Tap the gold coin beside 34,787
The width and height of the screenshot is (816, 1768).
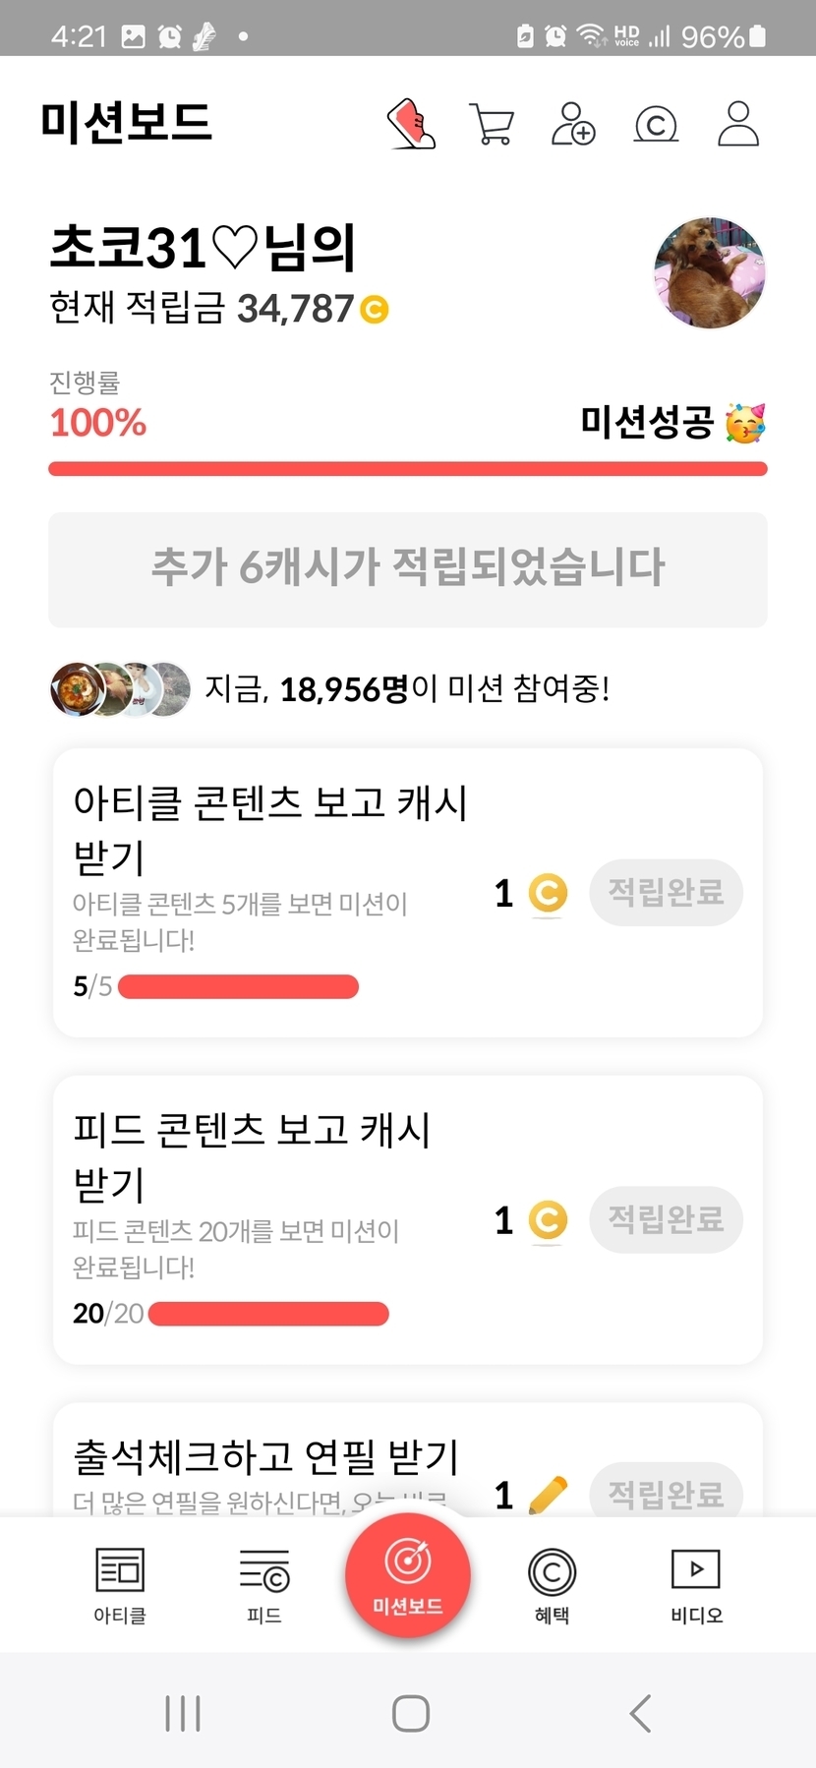(375, 310)
